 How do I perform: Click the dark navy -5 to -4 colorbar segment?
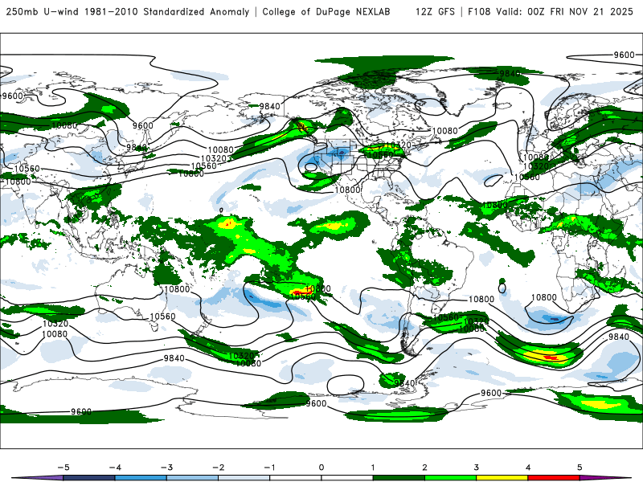tap(89, 478)
